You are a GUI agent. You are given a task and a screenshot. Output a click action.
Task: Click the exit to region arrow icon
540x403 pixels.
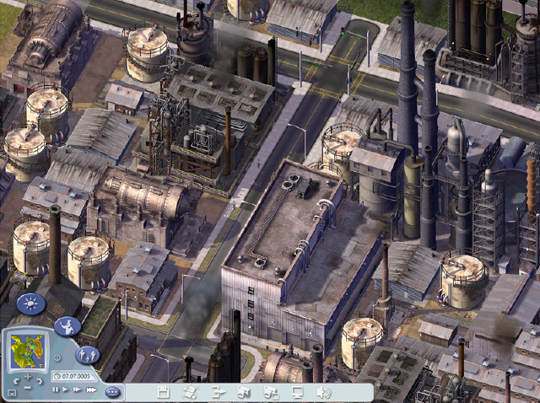coord(217,392)
